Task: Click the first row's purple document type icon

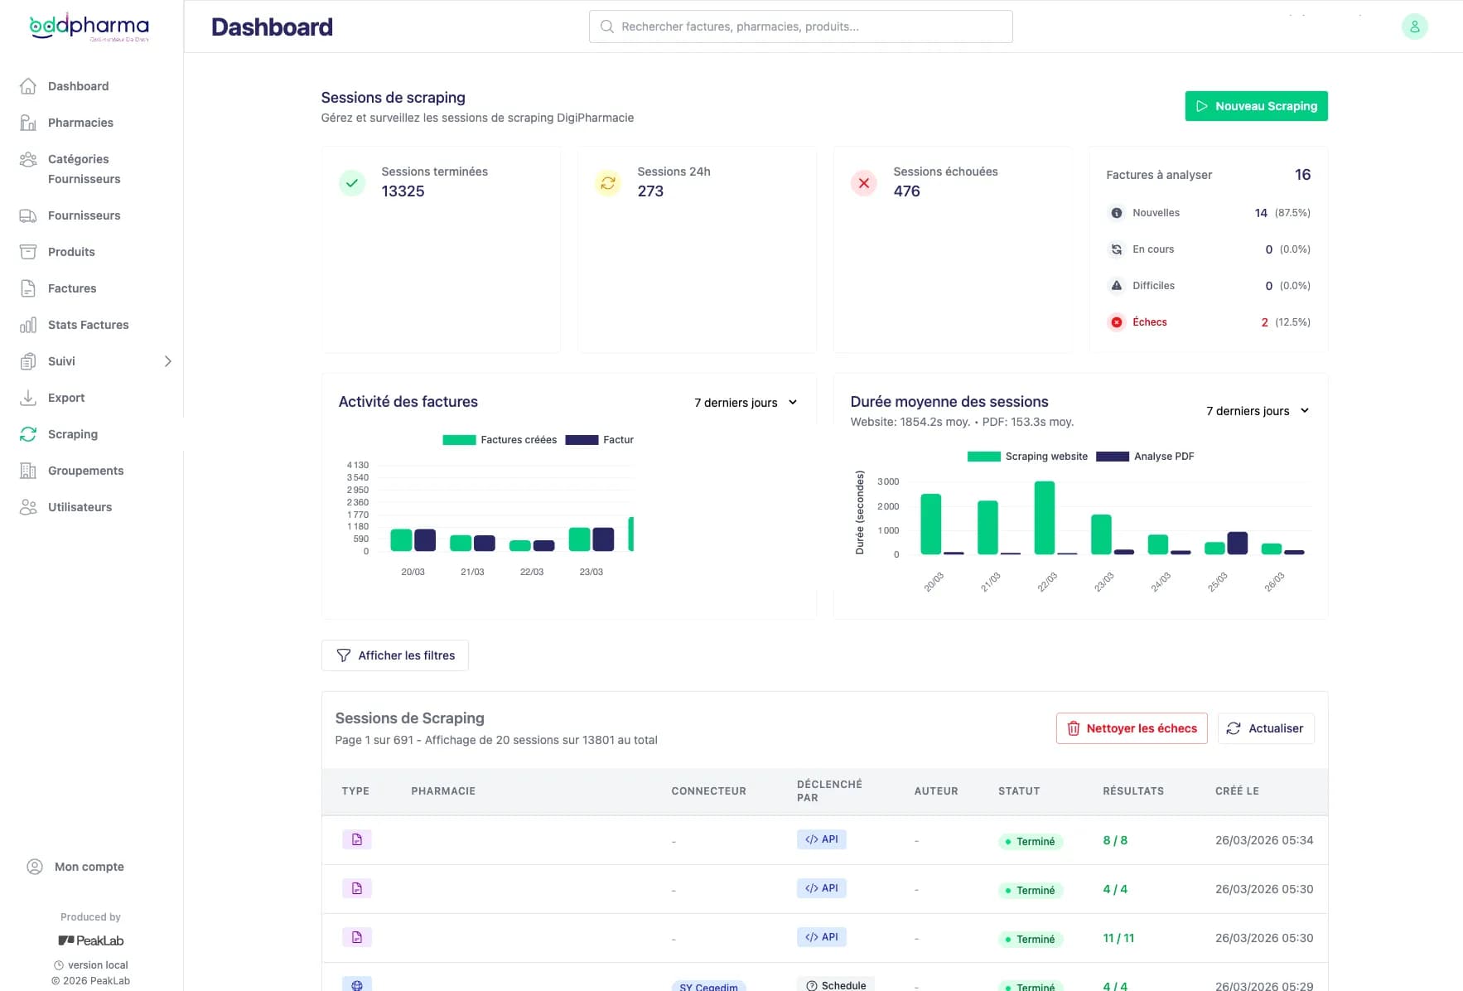Action: [x=356, y=839]
